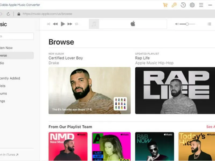Click the sidebar search field
Screen dimensions: 215x161
[x=17, y=36]
